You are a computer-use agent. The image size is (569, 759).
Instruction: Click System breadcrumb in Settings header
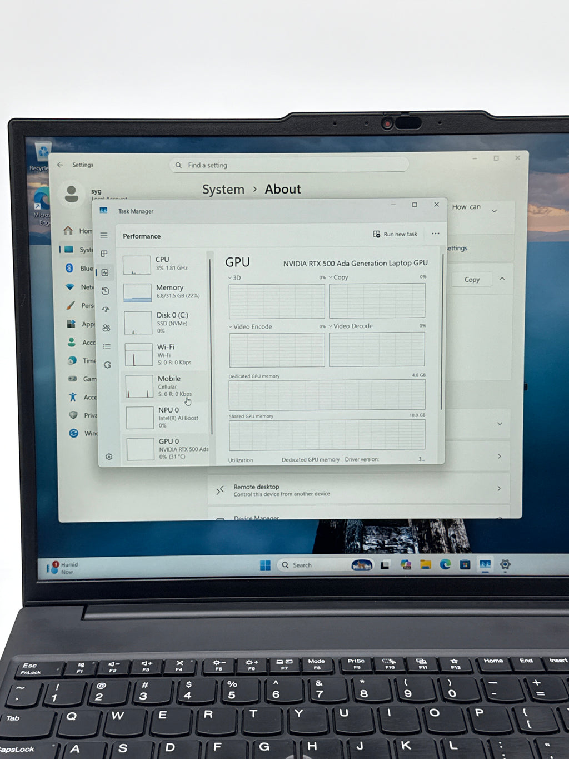[223, 190]
